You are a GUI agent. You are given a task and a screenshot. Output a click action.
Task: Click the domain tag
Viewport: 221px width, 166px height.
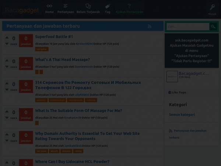(66, 151)
